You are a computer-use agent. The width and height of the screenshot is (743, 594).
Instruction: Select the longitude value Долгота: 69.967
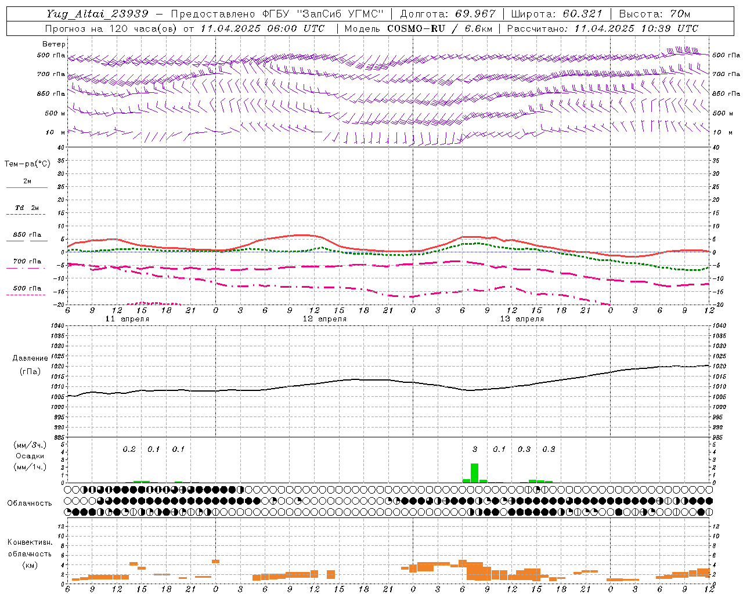click(x=448, y=14)
